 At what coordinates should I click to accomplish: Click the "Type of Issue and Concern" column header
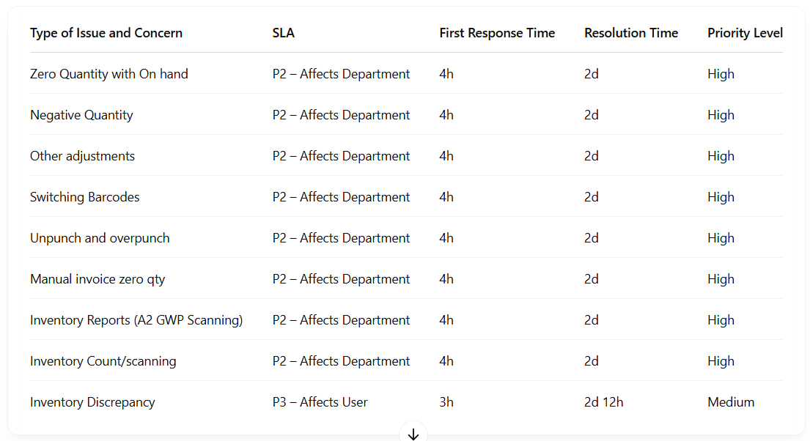click(106, 33)
